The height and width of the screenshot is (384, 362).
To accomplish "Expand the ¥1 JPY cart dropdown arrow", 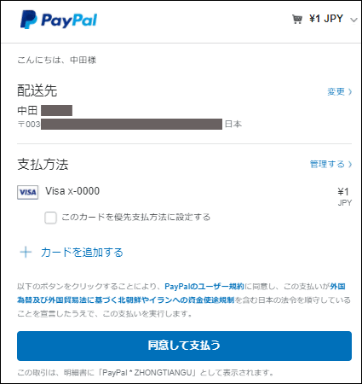I will (353, 20).
